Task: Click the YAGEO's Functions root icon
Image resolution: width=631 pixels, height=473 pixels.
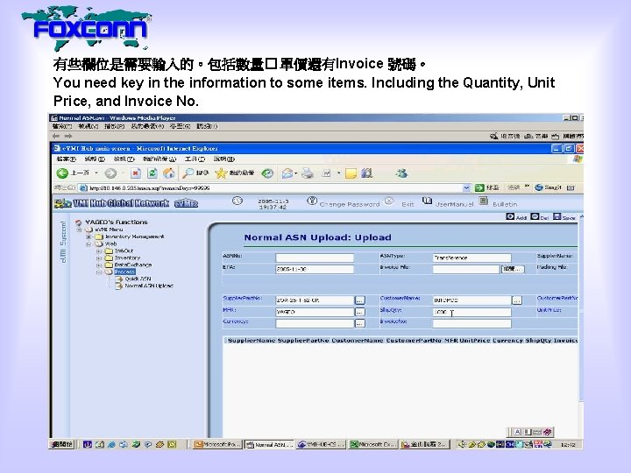Action: point(79,222)
